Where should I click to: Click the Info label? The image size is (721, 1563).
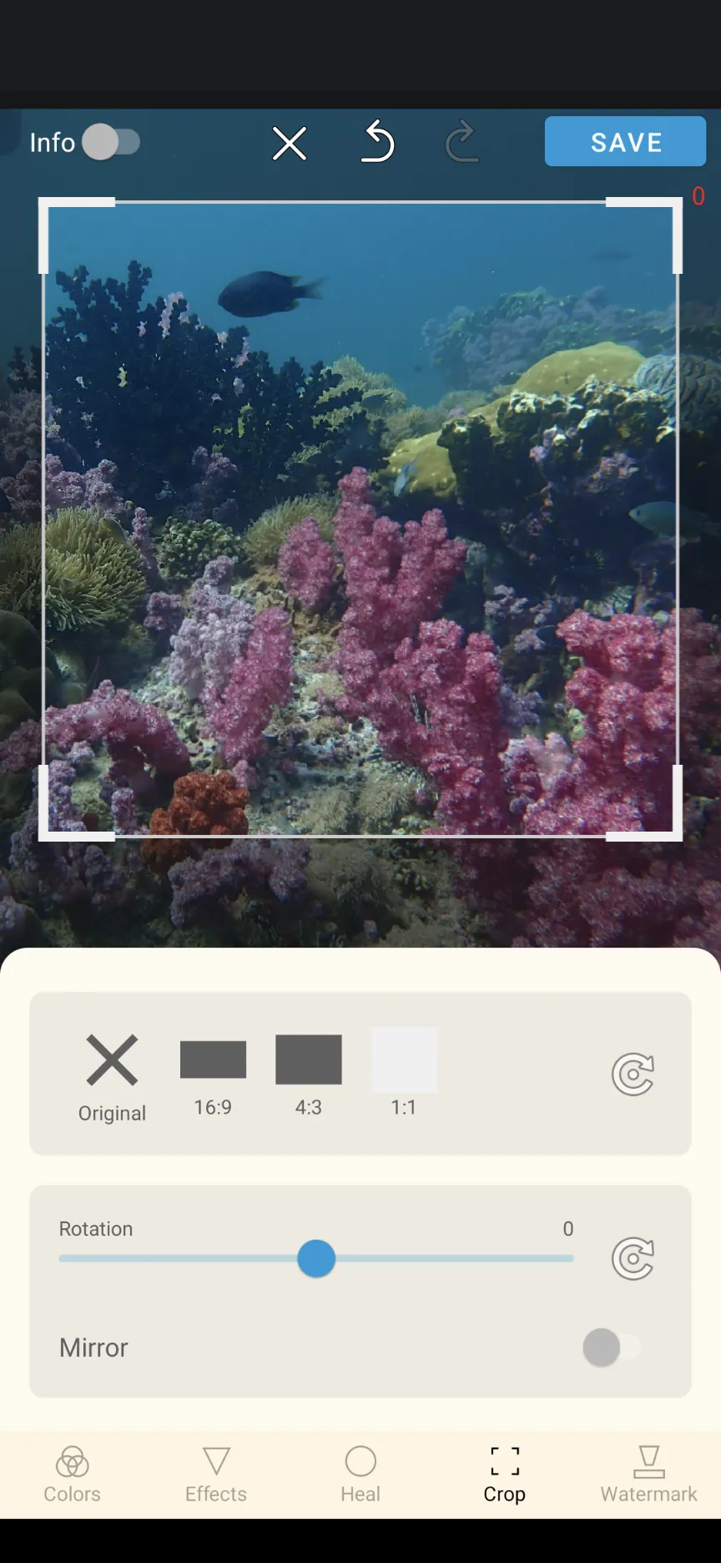pos(53,143)
